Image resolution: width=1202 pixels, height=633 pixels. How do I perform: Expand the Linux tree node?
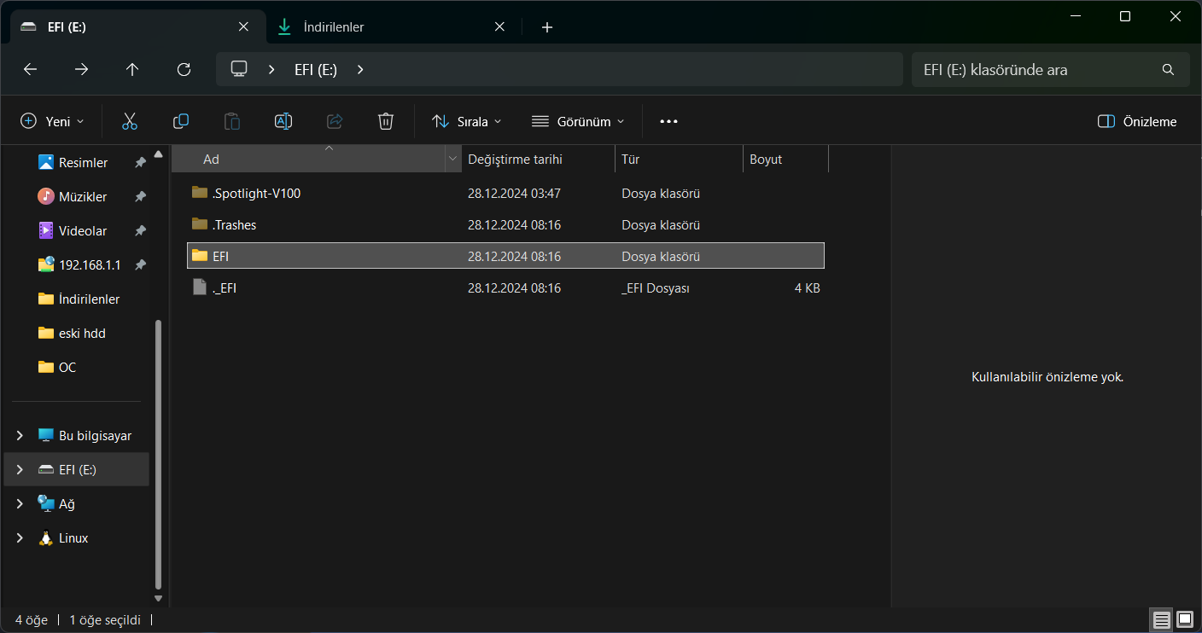20,538
